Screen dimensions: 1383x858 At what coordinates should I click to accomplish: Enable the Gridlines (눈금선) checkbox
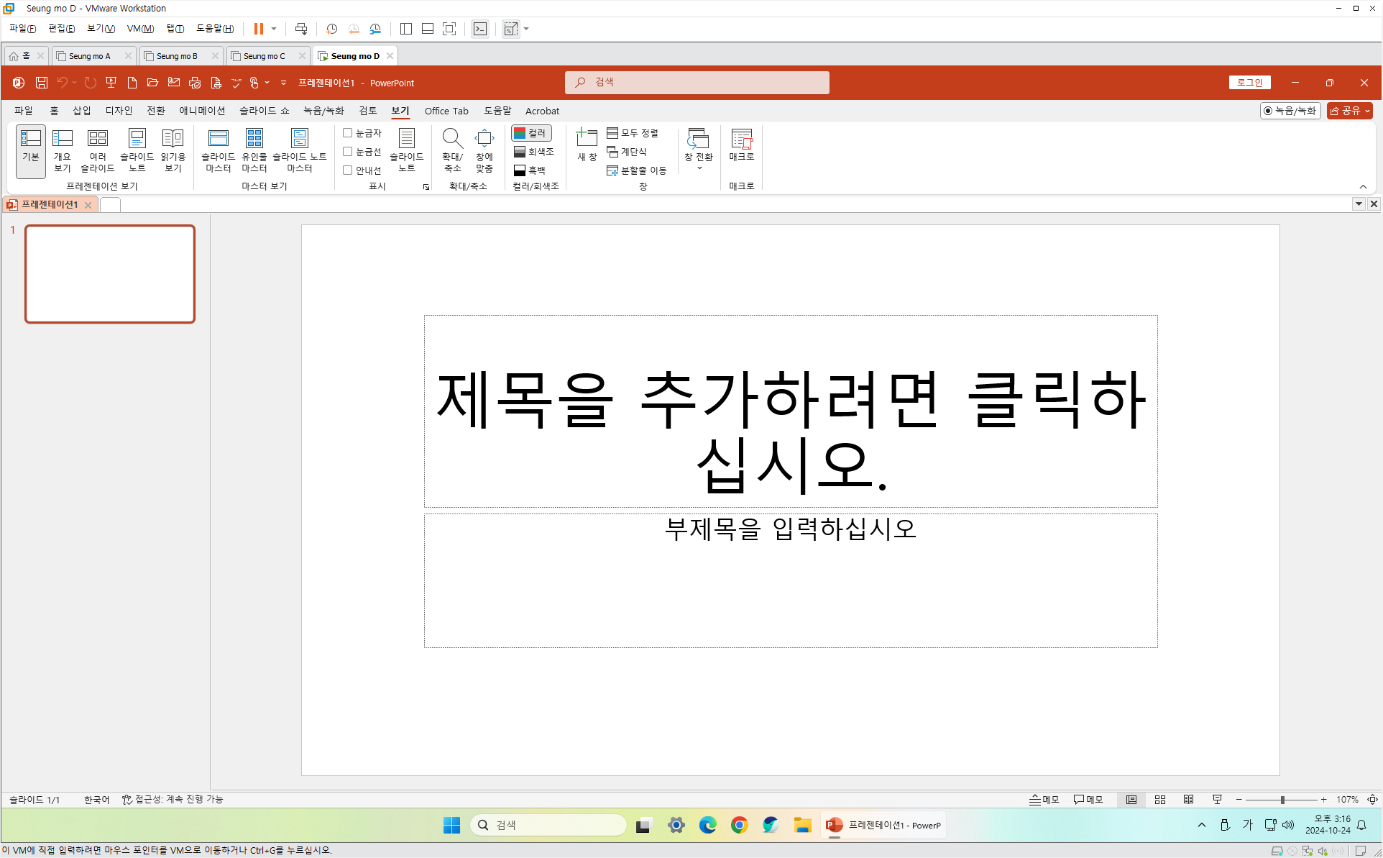[348, 152]
